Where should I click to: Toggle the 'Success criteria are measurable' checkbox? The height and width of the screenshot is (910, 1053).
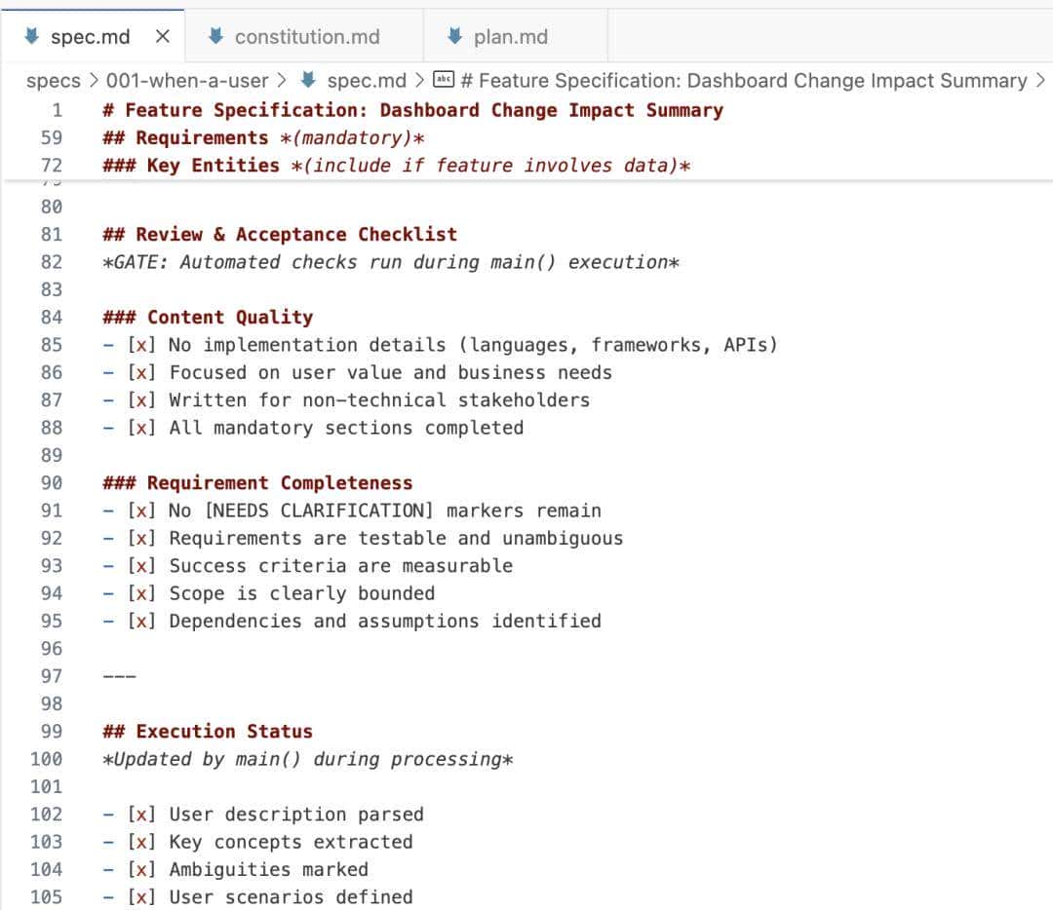point(141,566)
